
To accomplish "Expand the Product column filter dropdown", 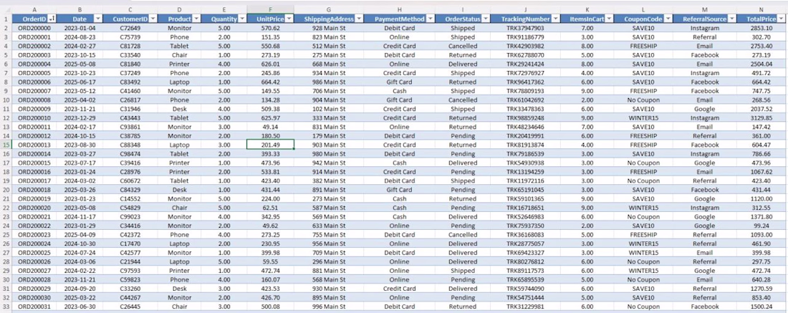I will click(196, 19).
